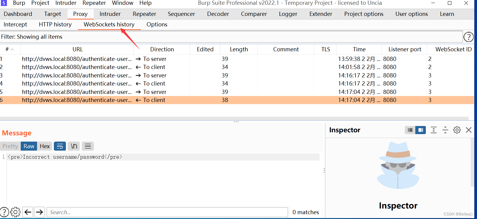Open the Logger tab

288,14
